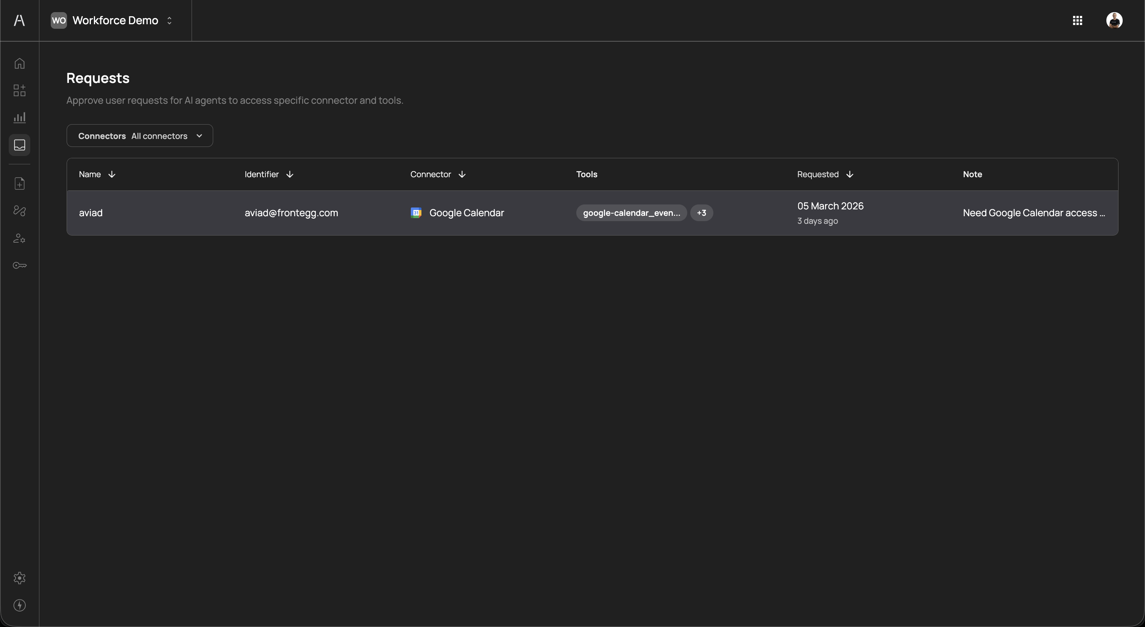Click the new document plus sidebar icon

[20, 184]
